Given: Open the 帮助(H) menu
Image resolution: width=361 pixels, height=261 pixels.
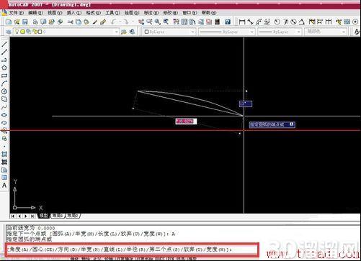Looking at the screenshot, I should [x=209, y=13].
